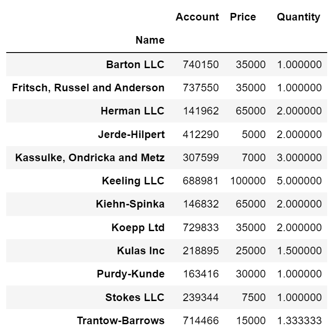Select the Stokes LLC row label
Image resolution: width=329 pixels, height=334 pixels.
[135, 297]
